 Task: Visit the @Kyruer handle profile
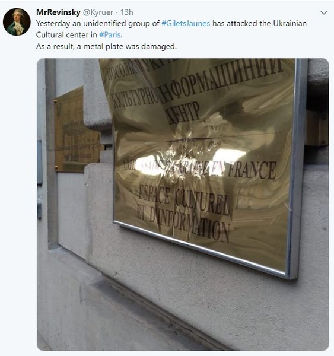[x=98, y=12]
